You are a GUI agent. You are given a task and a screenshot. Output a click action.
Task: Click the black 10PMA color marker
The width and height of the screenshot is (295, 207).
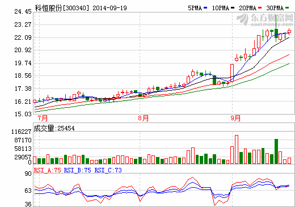pyautogui.click(x=233, y=8)
